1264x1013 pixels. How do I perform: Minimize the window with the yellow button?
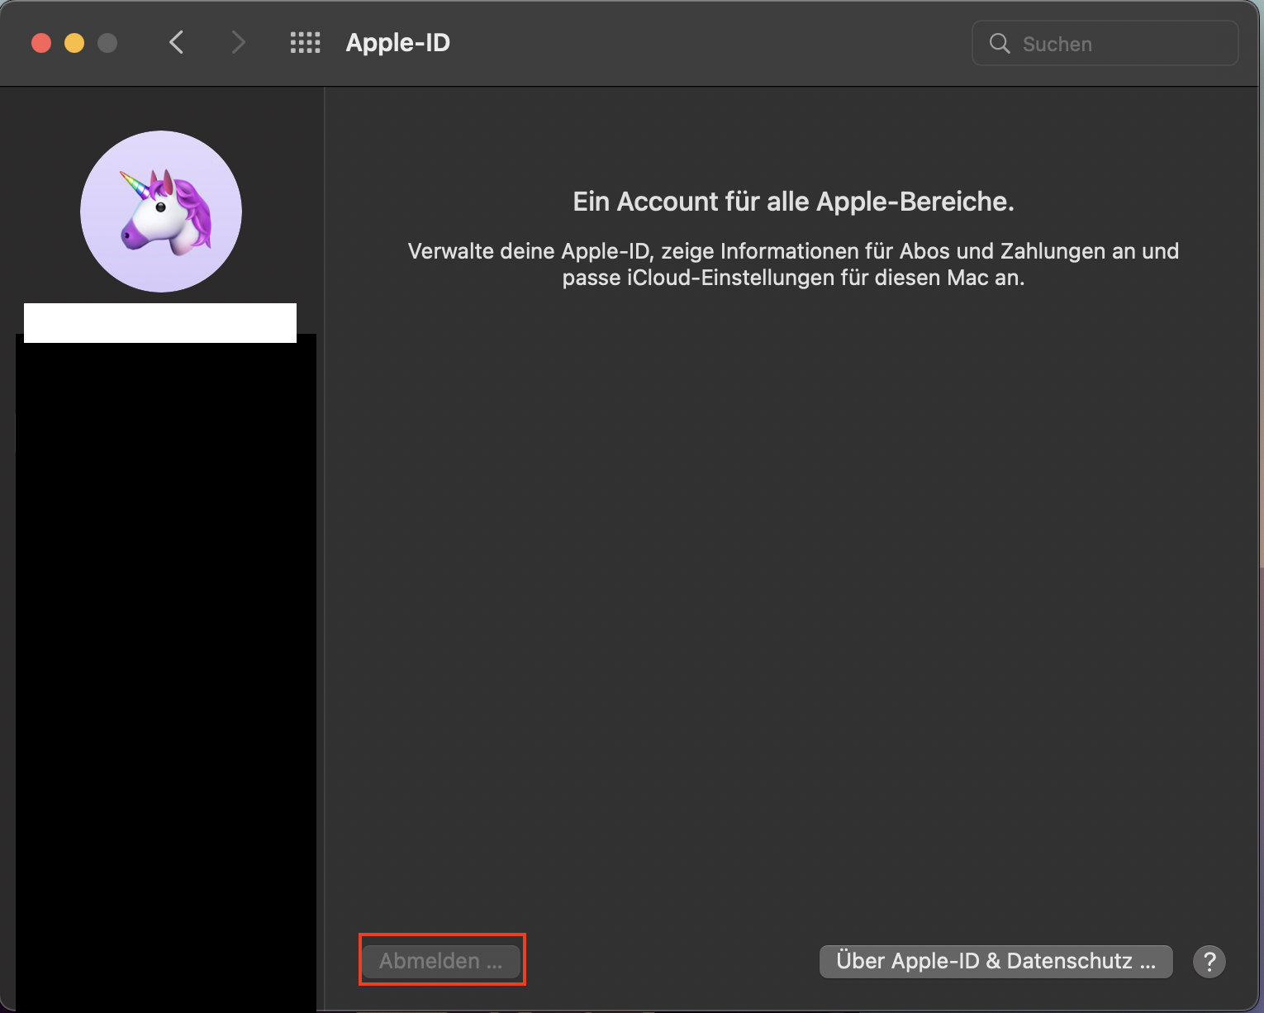coord(74,43)
